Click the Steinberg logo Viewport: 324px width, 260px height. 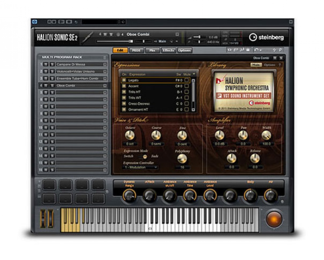click(x=266, y=37)
